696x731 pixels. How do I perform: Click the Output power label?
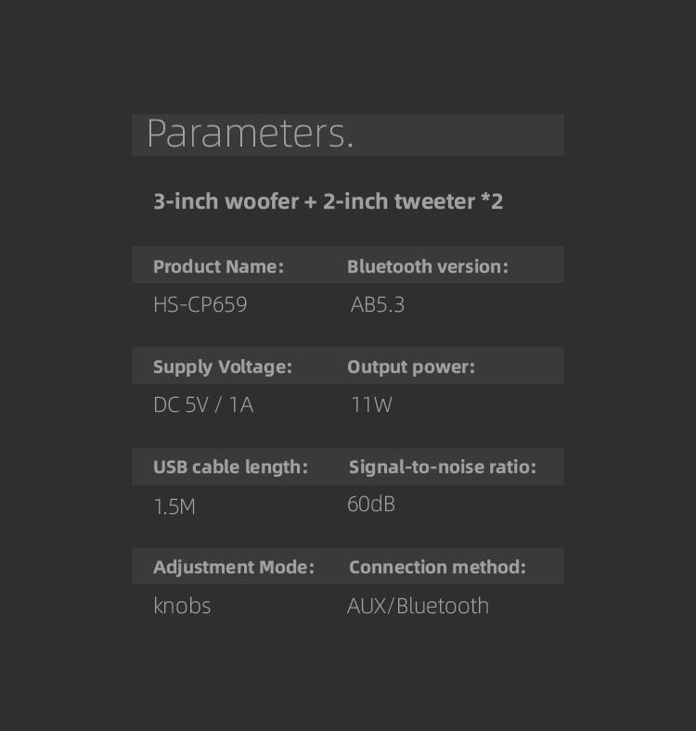click(411, 367)
